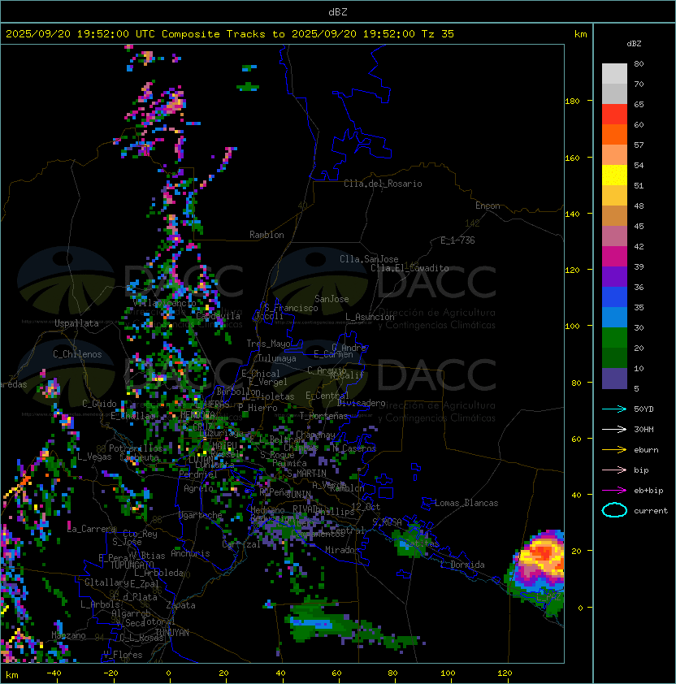
Task: Click the 'Uspallata' map label
Action: [x=76, y=323]
